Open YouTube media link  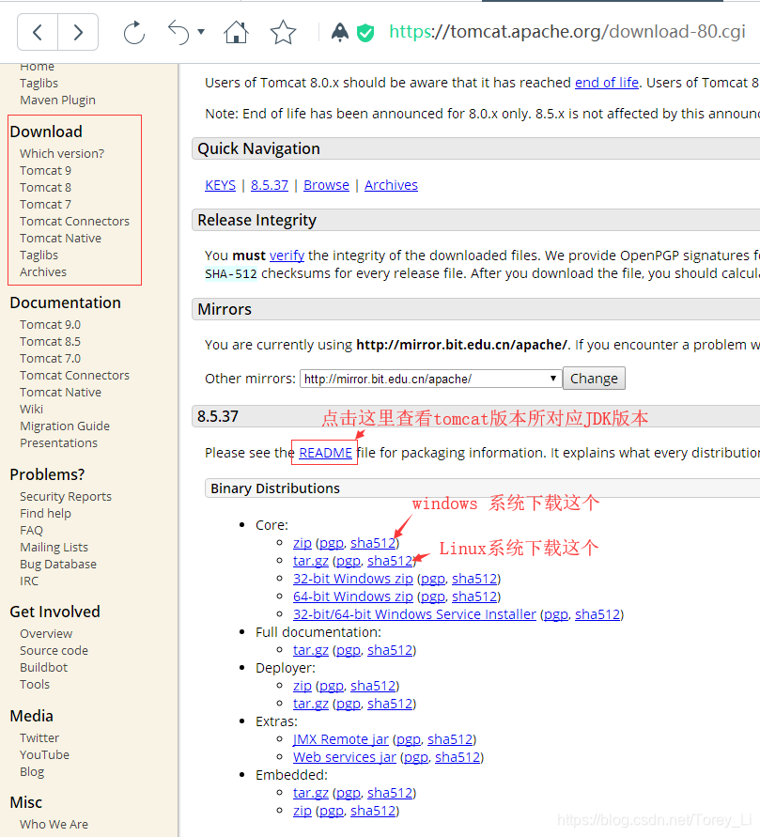point(45,755)
